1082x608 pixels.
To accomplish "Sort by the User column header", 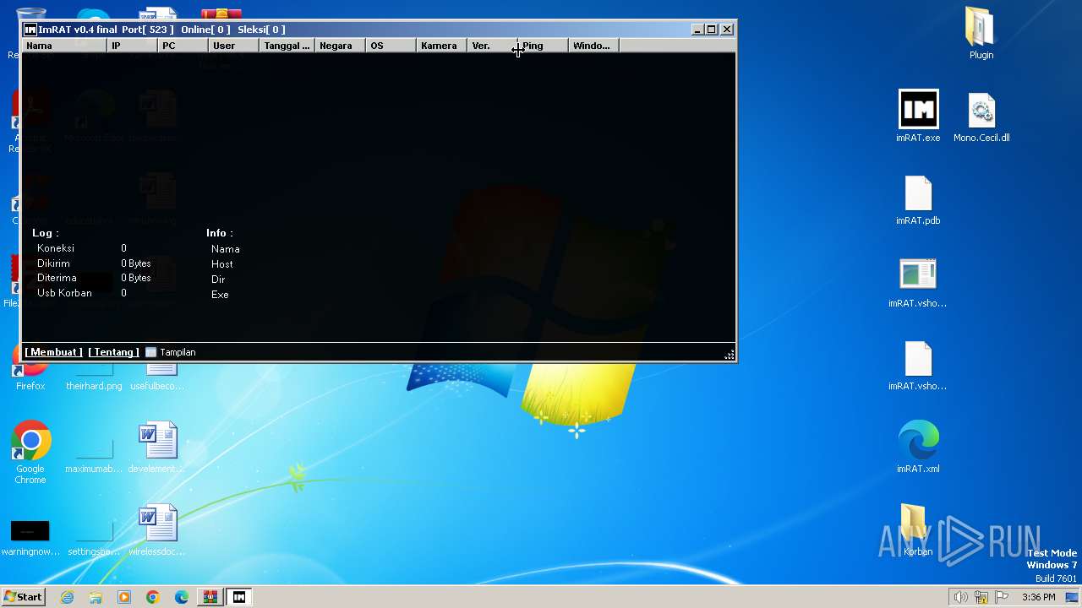I will (234, 46).
